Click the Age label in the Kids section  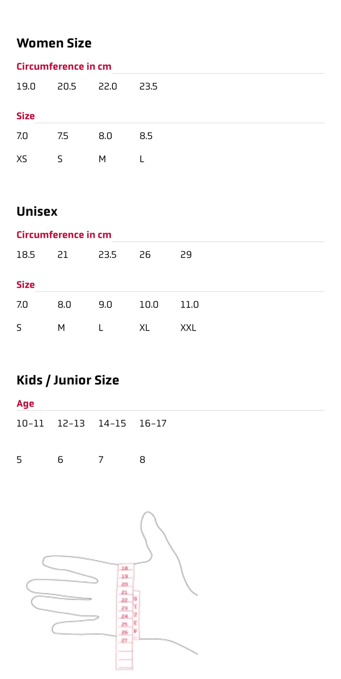pos(25,404)
